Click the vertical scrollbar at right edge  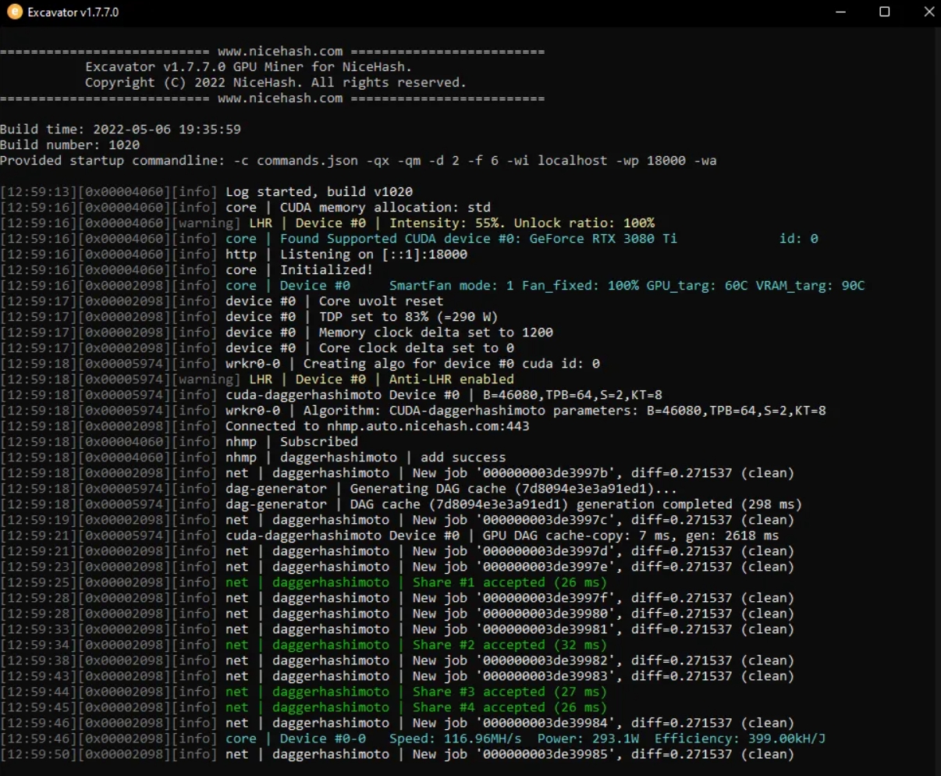pos(937,400)
